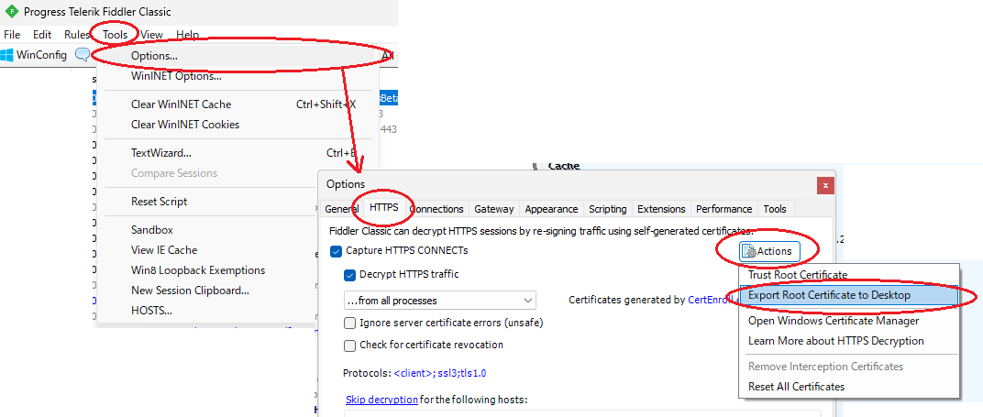The height and width of the screenshot is (417, 983).
Task: Select Open Windows Certificate Manager
Action: 849,321
